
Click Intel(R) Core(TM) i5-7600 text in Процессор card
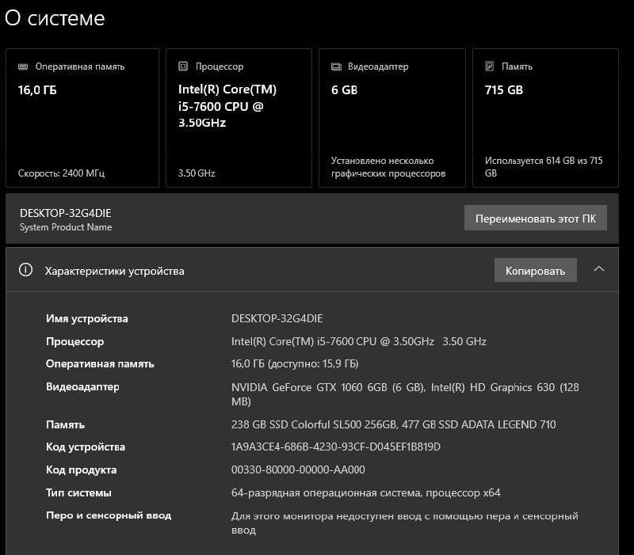click(x=227, y=106)
